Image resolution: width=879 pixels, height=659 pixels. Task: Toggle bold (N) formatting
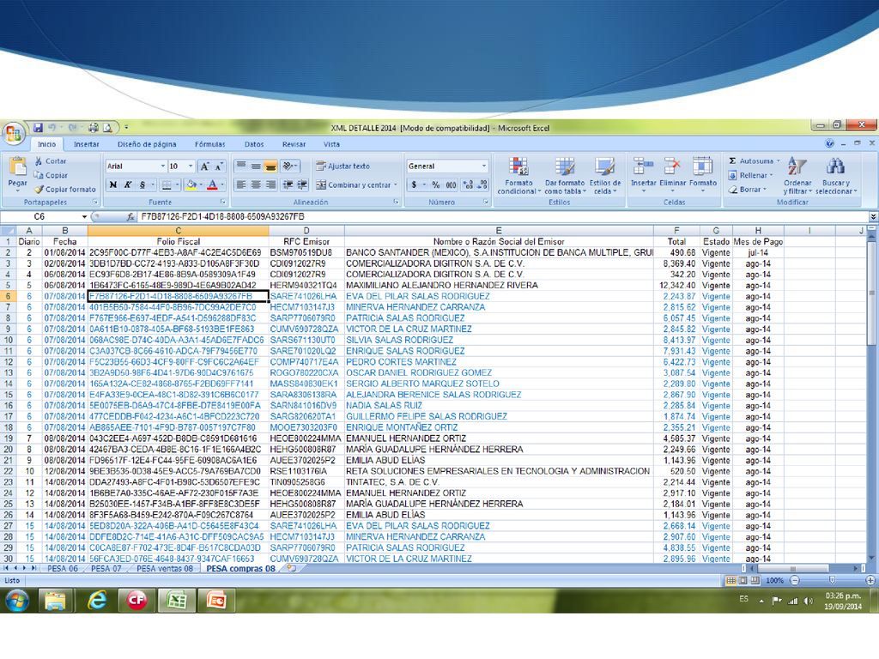point(113,185)
